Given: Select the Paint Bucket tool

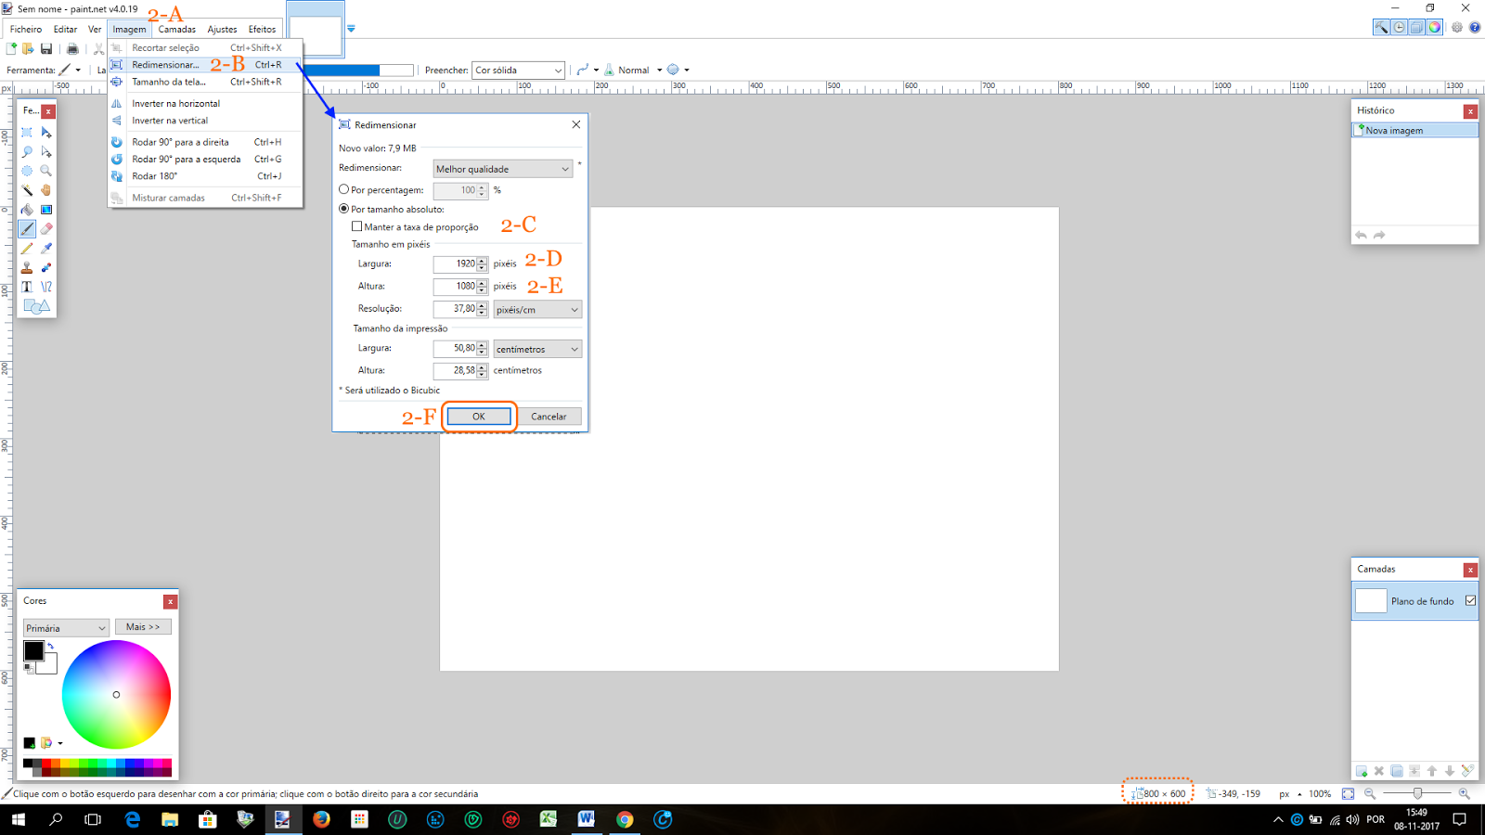Looking at the screenshot, I should [27, 210].
